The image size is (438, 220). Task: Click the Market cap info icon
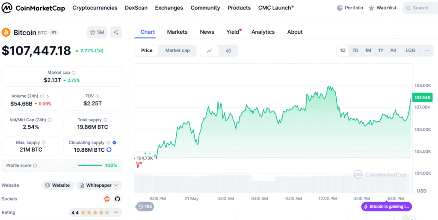(74, 73)
